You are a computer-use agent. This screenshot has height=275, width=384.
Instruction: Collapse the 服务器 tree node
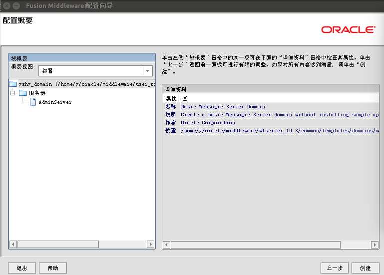click(x=13, y=93)
